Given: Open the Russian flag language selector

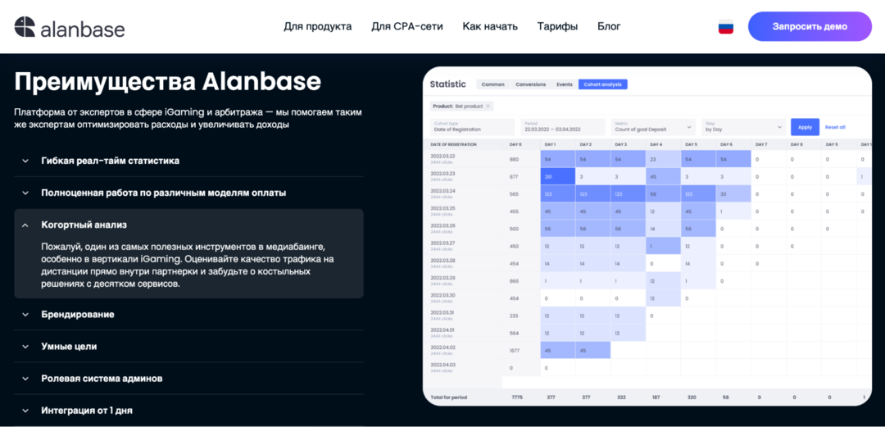Looking at the screenshot, I should (725, 27).
